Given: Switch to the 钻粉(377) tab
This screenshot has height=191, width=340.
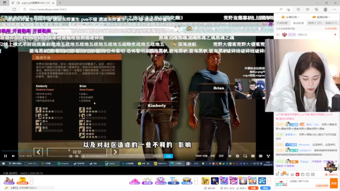Looking at the screenshot, I should (331, 23).
